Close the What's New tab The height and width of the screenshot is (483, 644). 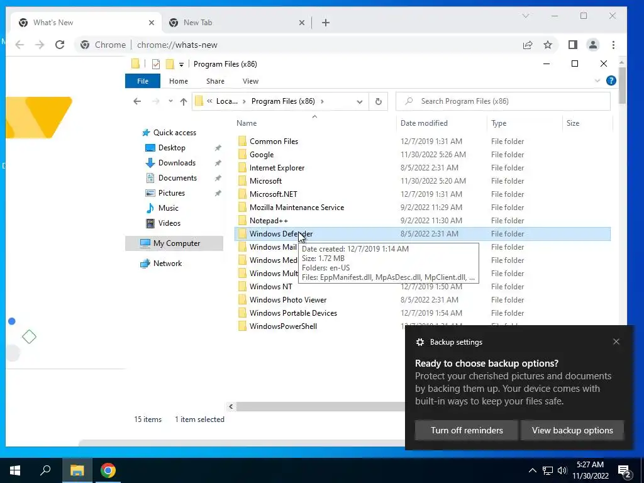(x=152, y=23)
